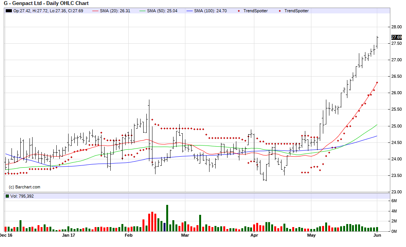Click the chart title 'G - Genpact Ltd - Daily OHLC Chart'

click(x=46, y=3)
